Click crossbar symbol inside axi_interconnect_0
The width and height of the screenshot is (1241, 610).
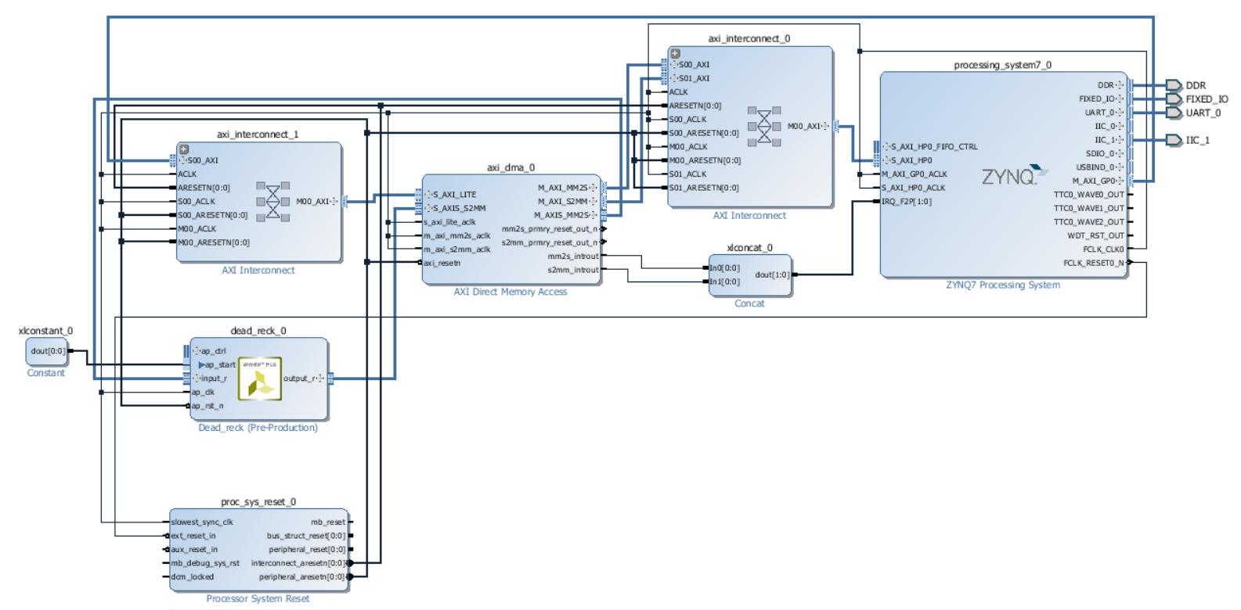[764, 126]
